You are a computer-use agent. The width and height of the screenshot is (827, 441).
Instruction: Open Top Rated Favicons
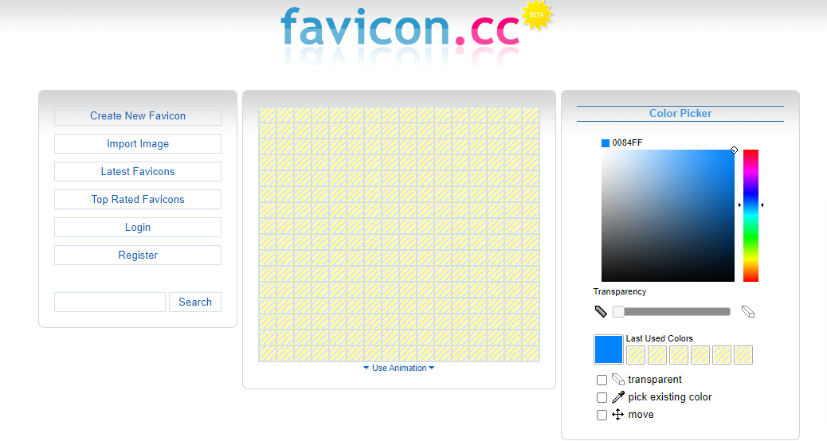click(x=138, y=200)
